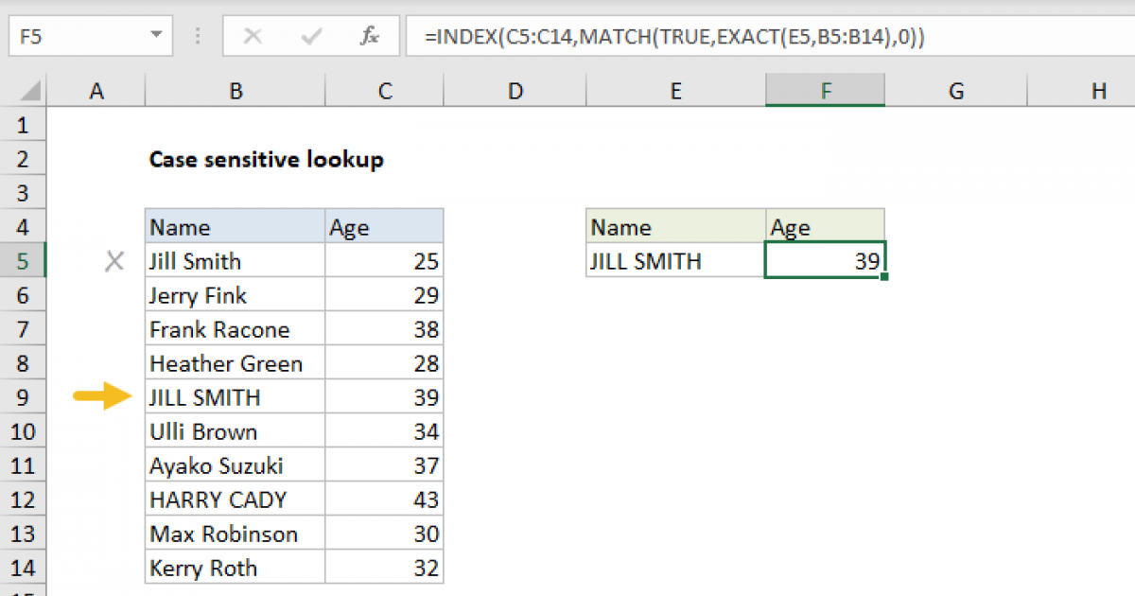
Task: Select column A header
Action: (96, 91)
